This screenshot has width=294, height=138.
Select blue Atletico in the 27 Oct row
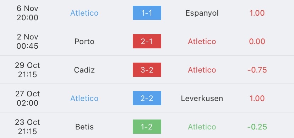click(x=84, y=99)
